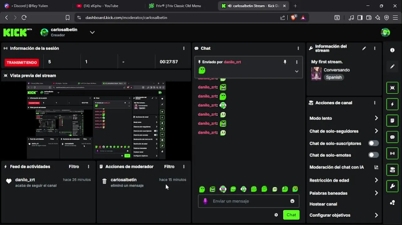
Task: Toggle the Brave sidebar panel button
Action: [x=360, y=18]
